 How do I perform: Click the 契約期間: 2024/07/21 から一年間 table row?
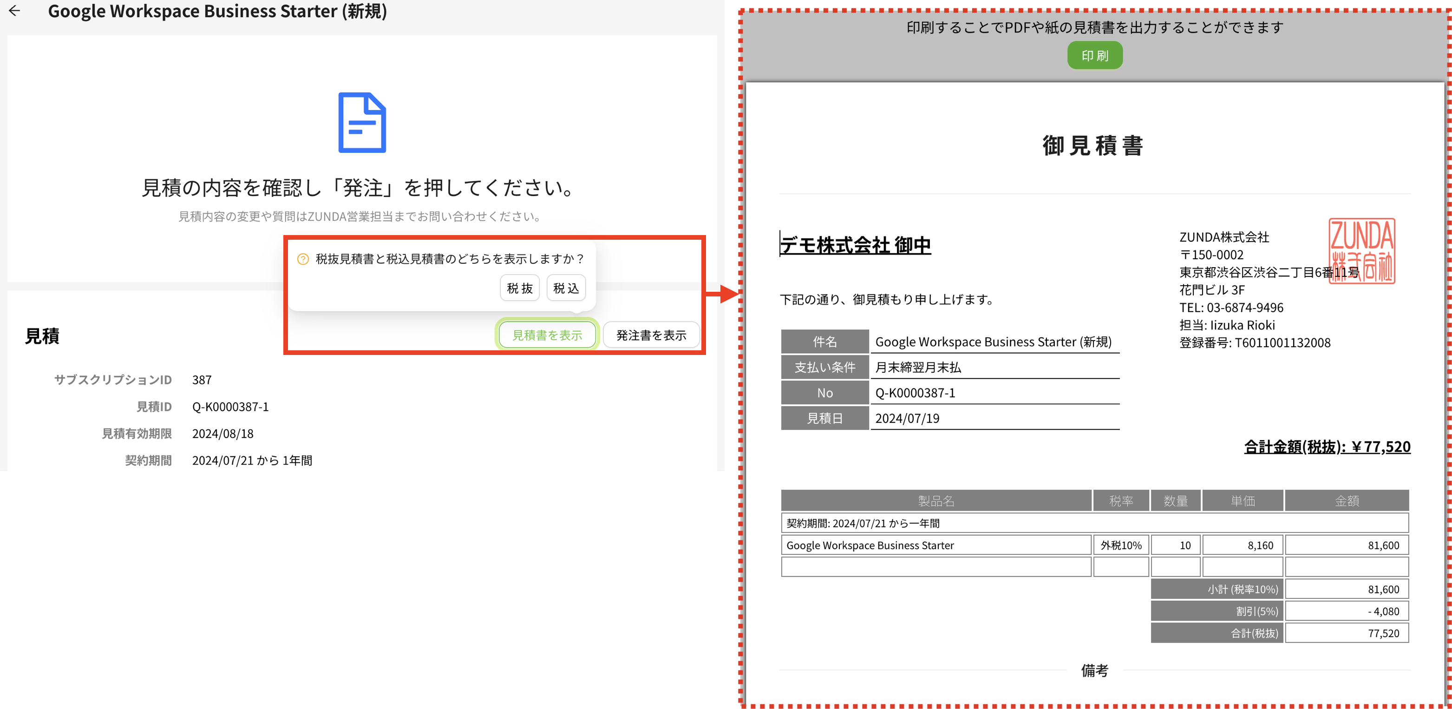(x=1095, y=523)
